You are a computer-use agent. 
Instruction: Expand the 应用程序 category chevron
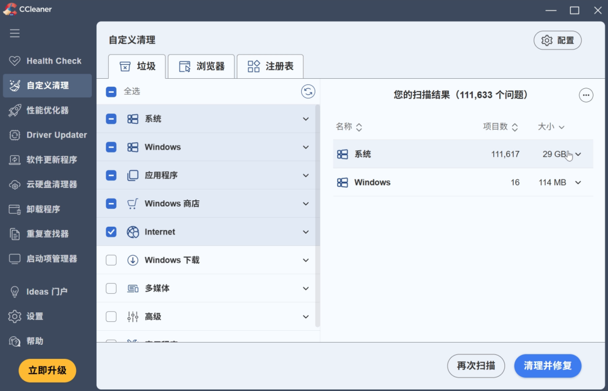click(x=306, y=176)
